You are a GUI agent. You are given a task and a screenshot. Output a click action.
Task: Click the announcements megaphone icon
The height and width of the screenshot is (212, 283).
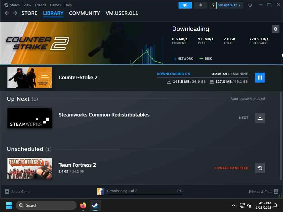pos(185,5)
